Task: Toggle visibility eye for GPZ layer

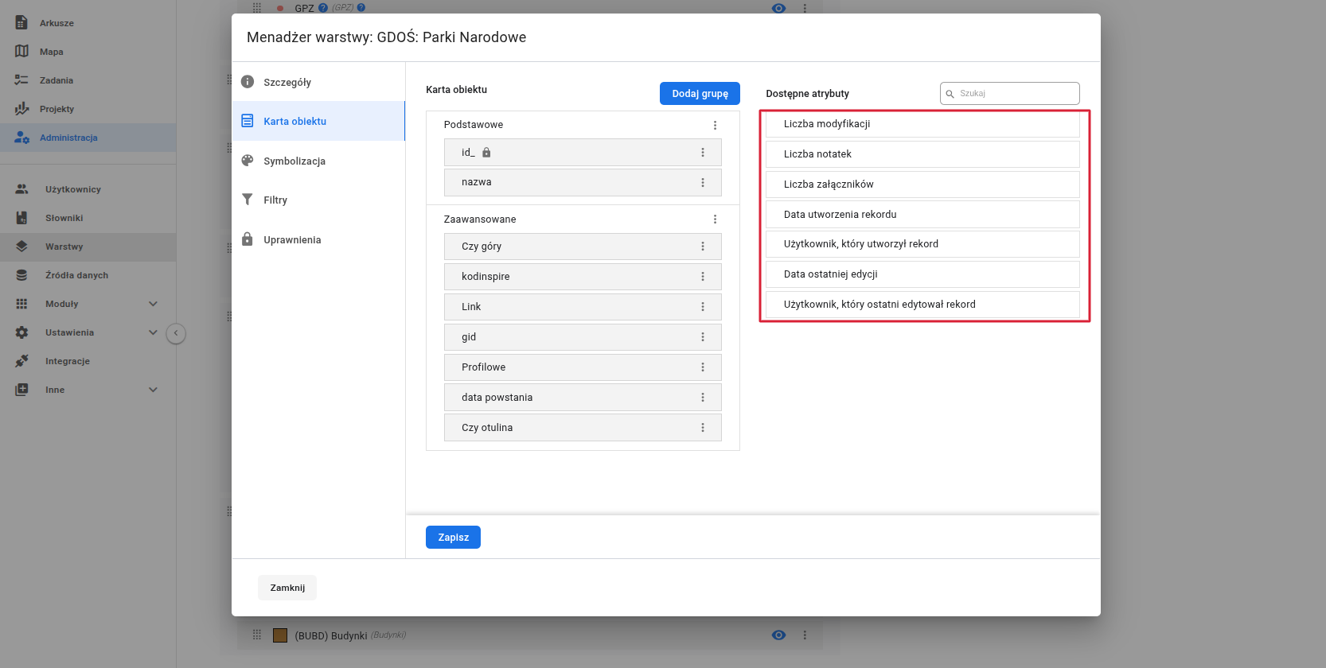Action: (778, 8)
